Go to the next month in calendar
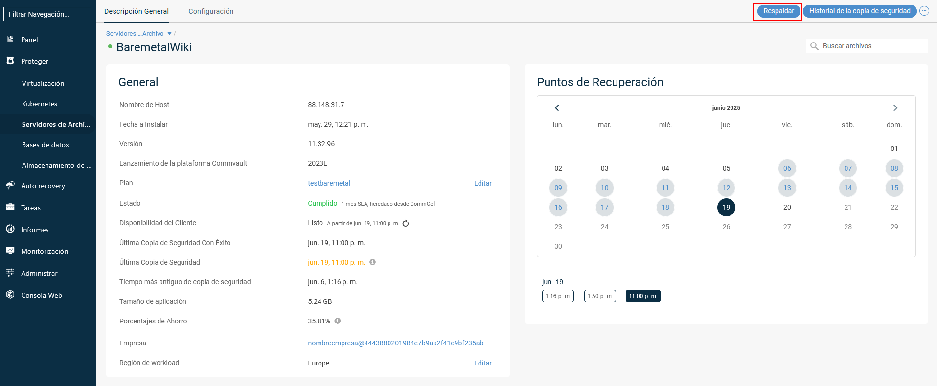937x386 pixels. coord(895,108)
